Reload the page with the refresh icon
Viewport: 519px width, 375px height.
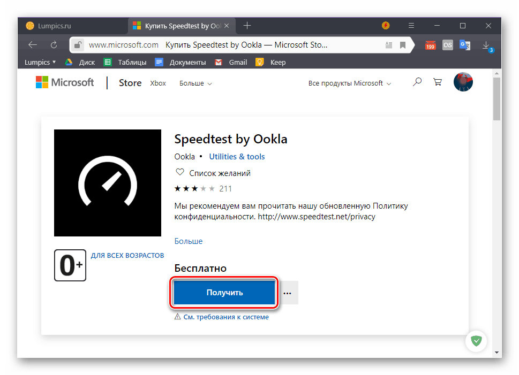click(x=54, y=45)
